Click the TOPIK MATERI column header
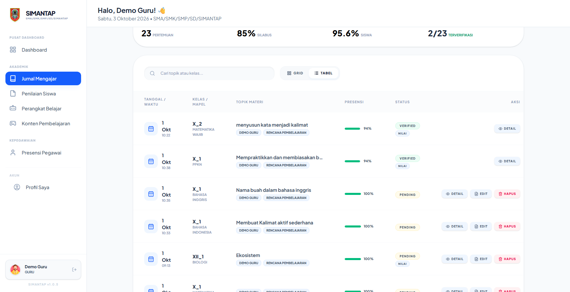The image size is (570, 292). point(250,102)
